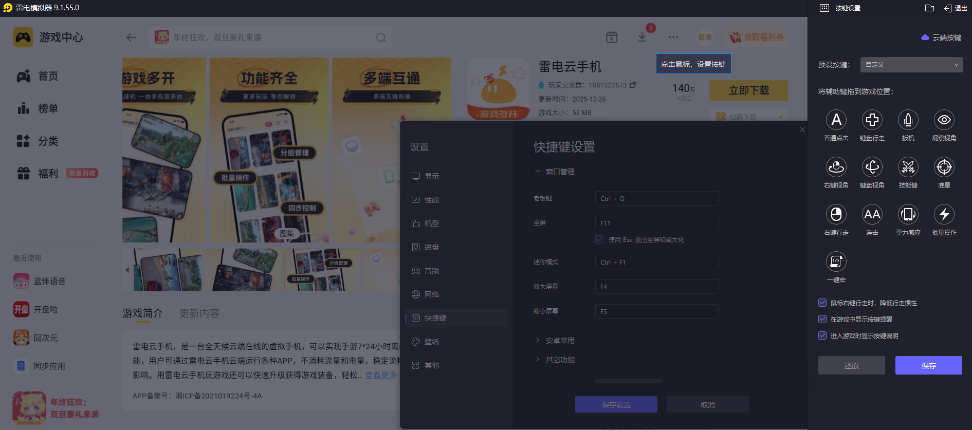Viewport: 972px width, 430px height.
Task: Open the folder icon in key settings header
Action: pos(929,8)
